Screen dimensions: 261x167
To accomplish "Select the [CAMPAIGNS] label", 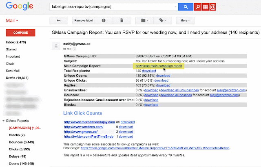I will click(x=25, y=128).
